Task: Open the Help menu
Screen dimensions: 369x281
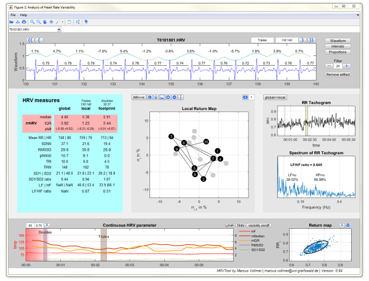Action: click(23, 14)
